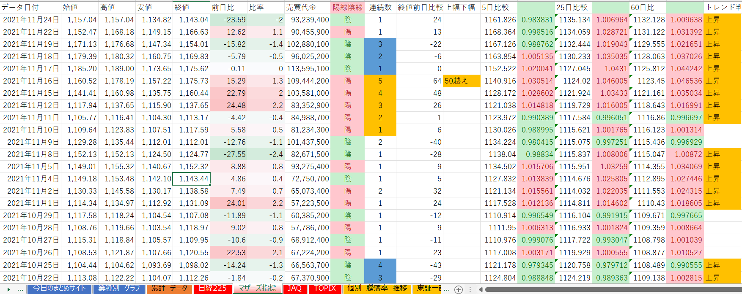Screen dimensions: 742x294
Task: Switch to the 業種別 グラフ tab
Action: pos(119,289)
